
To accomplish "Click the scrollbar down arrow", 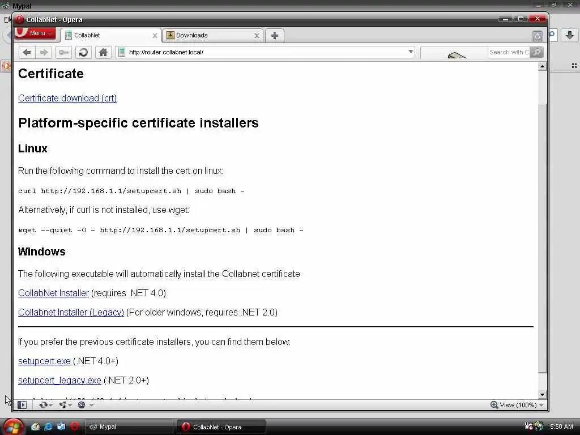I will [542, 395].
